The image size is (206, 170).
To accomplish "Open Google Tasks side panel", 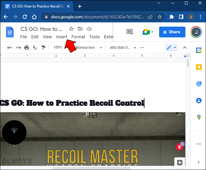I will tap(199, 84).
